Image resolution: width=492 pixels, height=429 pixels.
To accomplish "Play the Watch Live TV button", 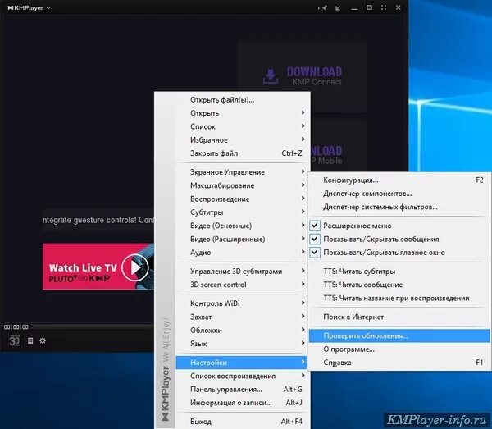I will tap(135, 267).
